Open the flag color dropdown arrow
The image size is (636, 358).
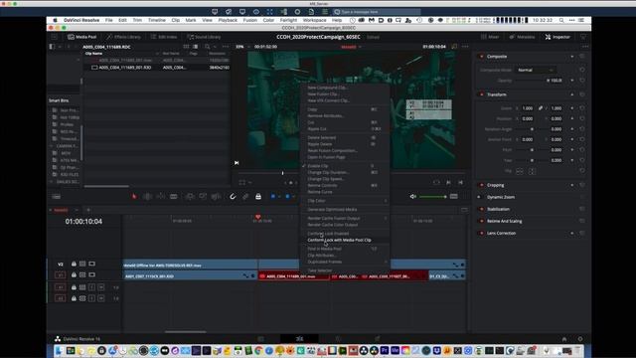279,197
